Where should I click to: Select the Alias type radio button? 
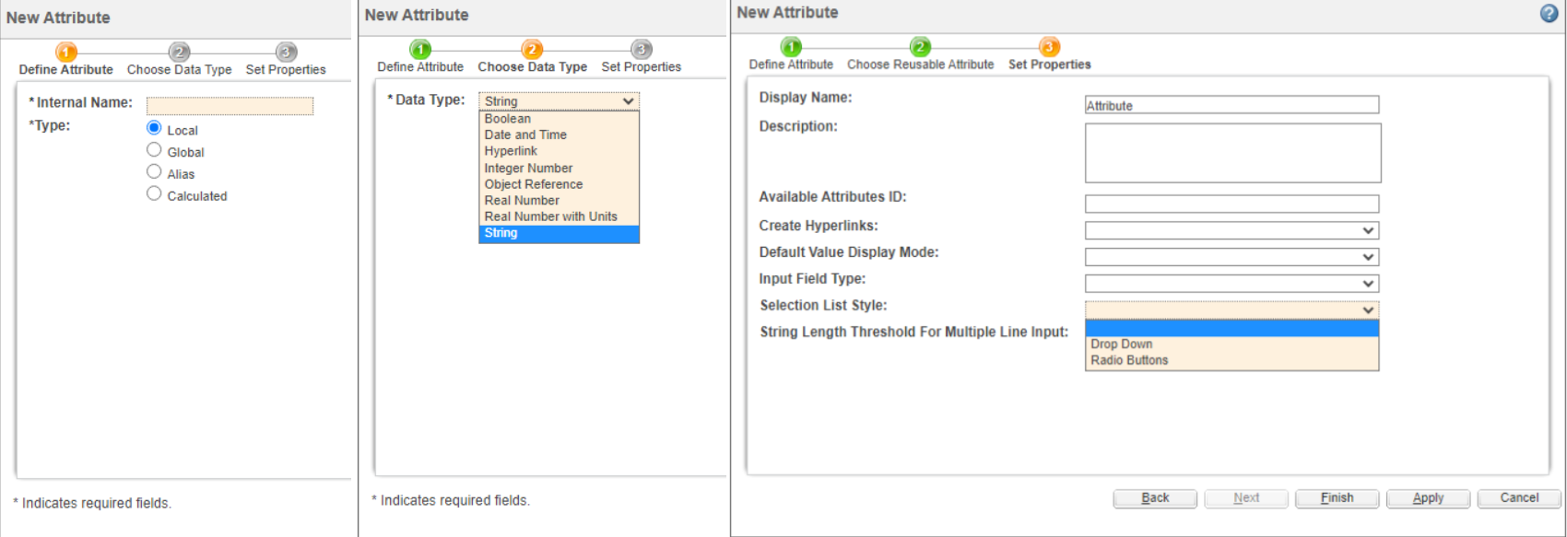(x=154, y=172)
